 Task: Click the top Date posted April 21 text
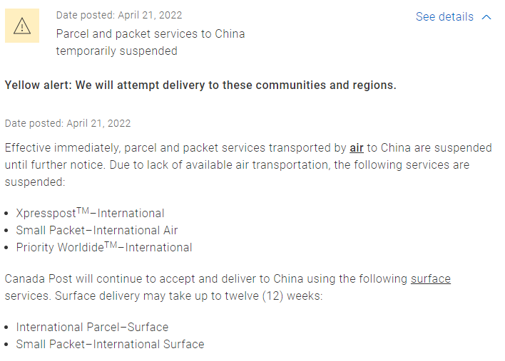(x=119, y=15)
